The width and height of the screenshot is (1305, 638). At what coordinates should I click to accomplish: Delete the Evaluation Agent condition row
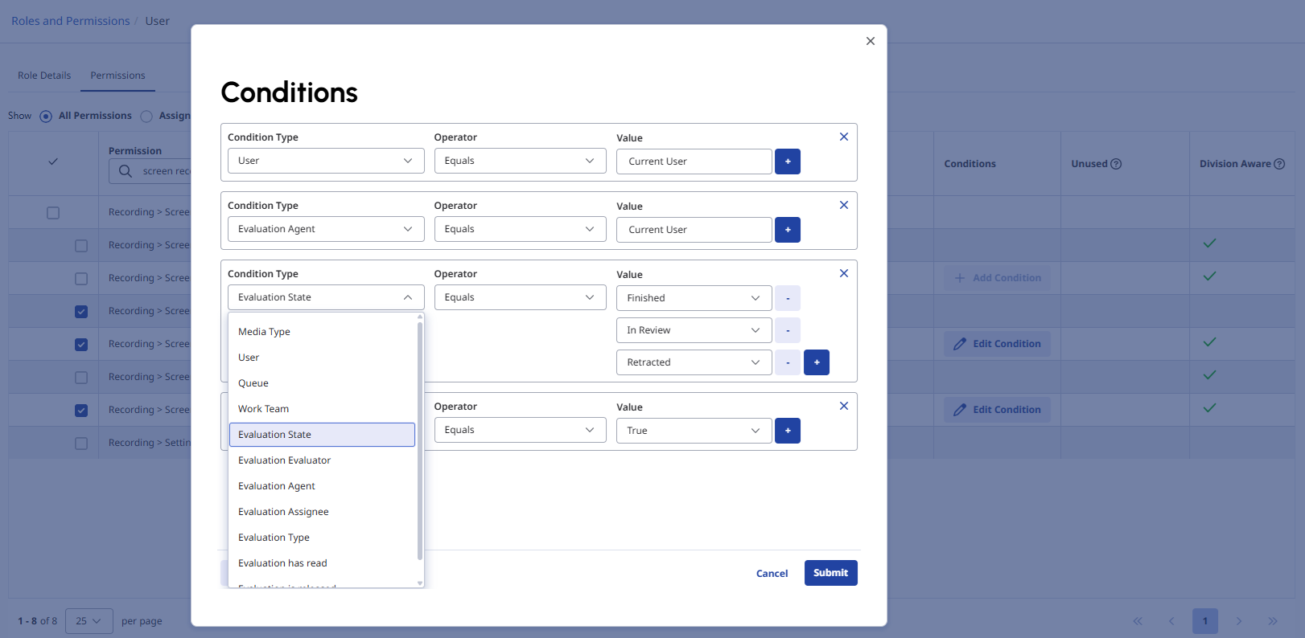(843, 205)
